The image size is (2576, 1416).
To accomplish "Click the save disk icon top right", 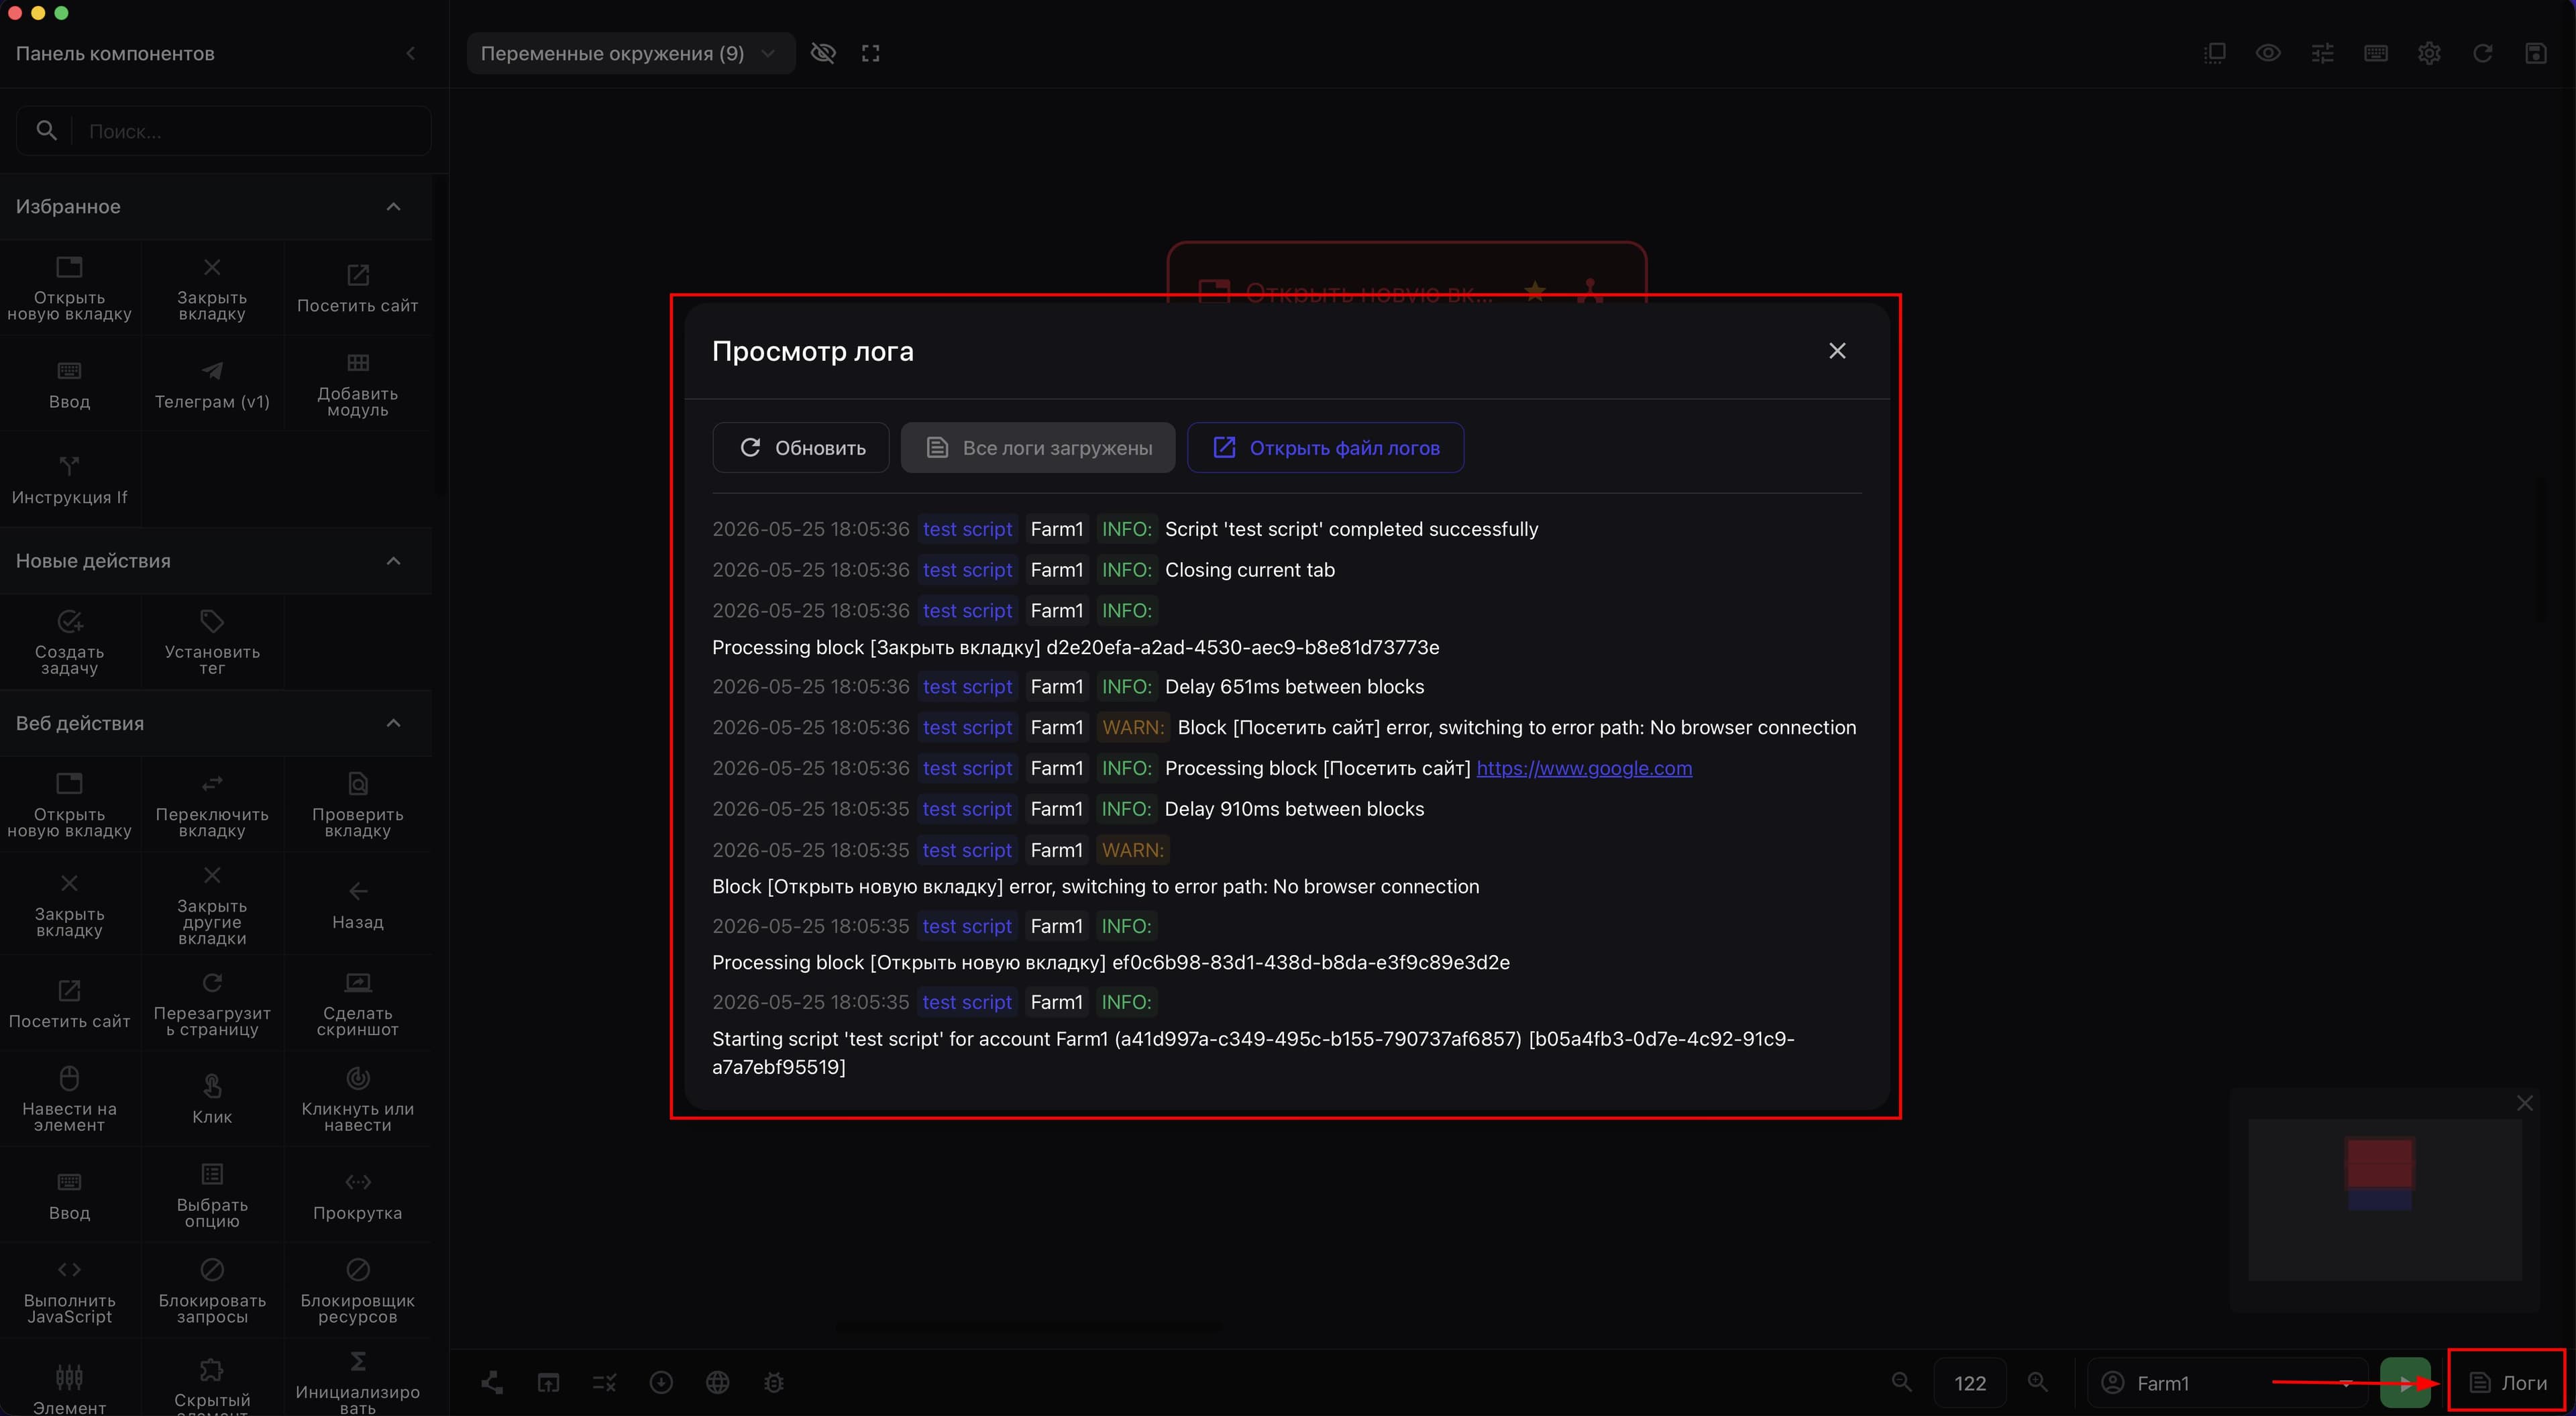I will pyautogui.click(x=2536, y=53).
